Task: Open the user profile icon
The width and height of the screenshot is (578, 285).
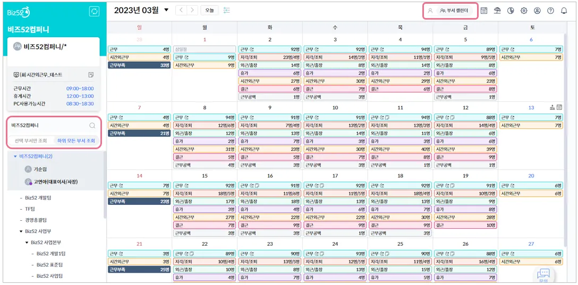Action: [537, 11]
